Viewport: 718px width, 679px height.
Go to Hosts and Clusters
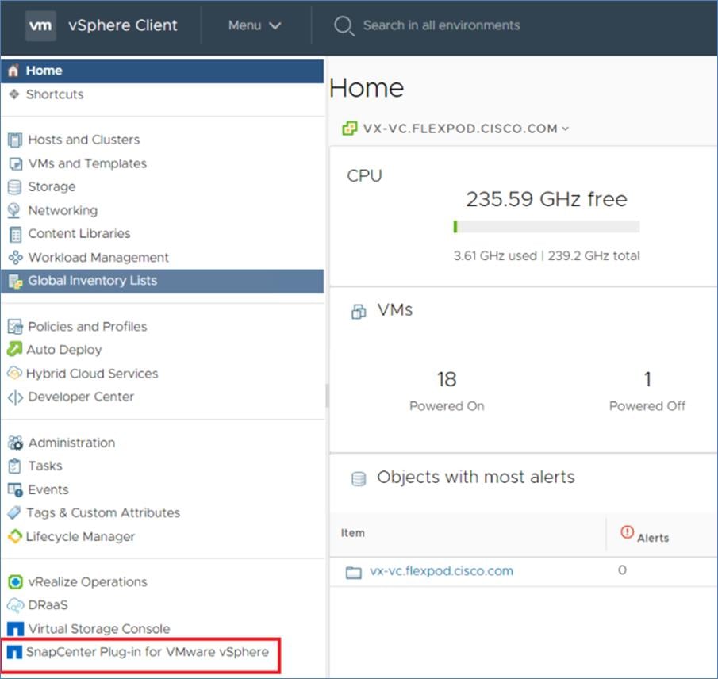click(x=84, y=140)
